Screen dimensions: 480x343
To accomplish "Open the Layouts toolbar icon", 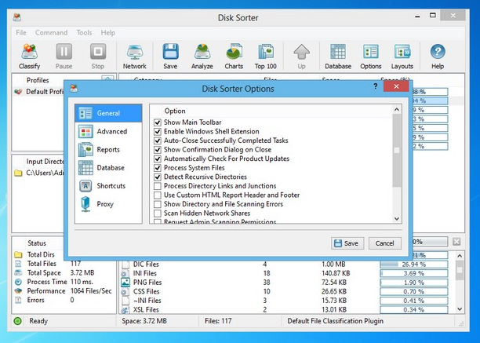I will tap(402, 56).
